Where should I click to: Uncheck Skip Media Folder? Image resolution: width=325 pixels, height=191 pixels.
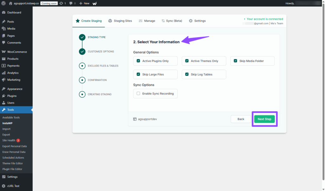[x=235, y=61]
